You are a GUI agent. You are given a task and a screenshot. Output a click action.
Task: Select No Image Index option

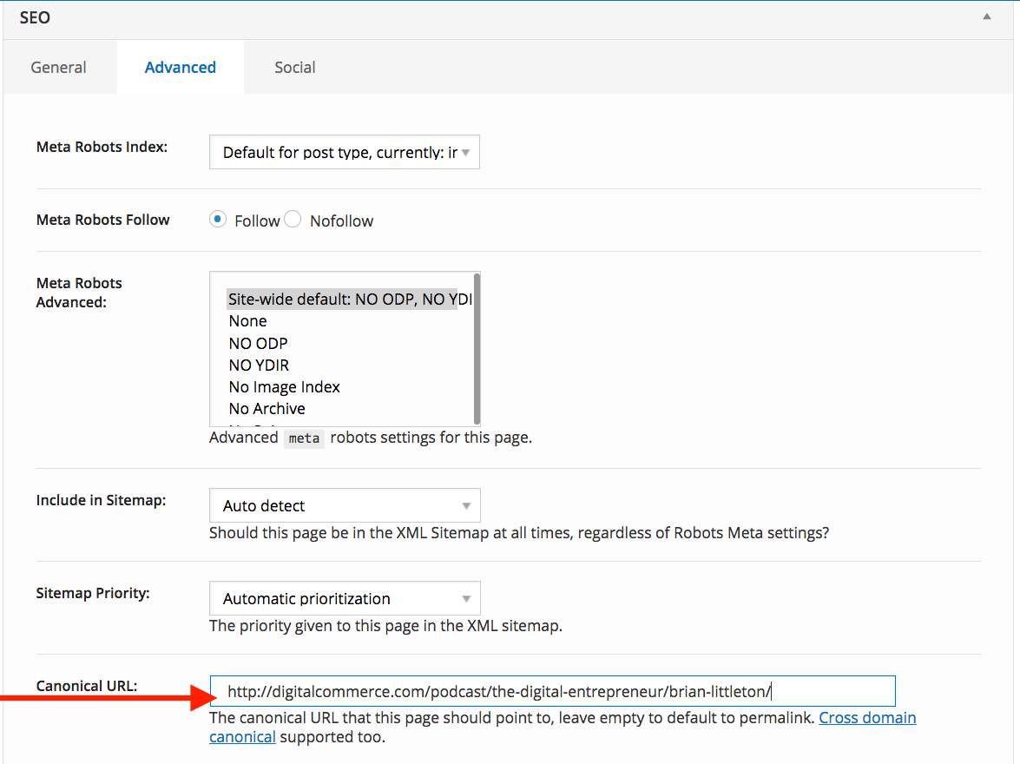pos(284,387)
